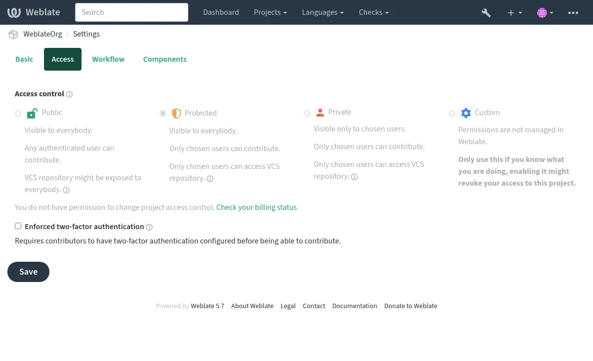Image resolution: width=593 pixels, height=361 pixels.
Task: Open About Weblate footer link
Action: 253,306
